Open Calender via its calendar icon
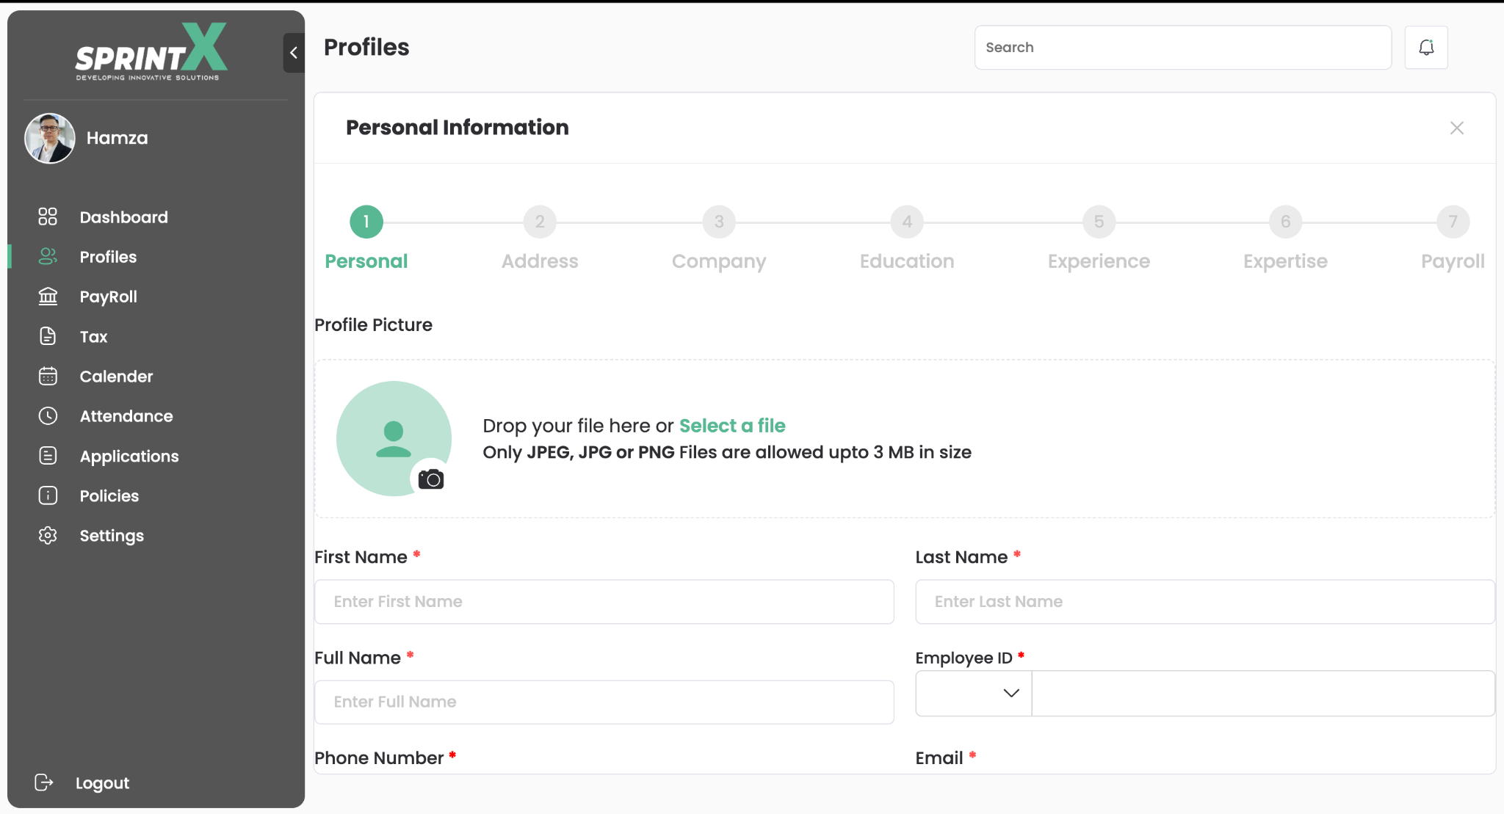Viewport: 1504px width, 814px height. tap(48, 376)
